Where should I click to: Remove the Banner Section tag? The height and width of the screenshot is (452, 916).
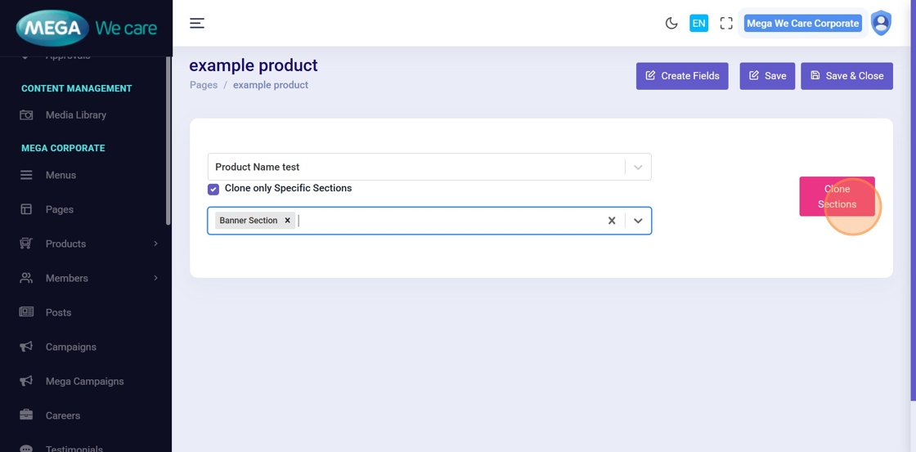tap(287, 221)
